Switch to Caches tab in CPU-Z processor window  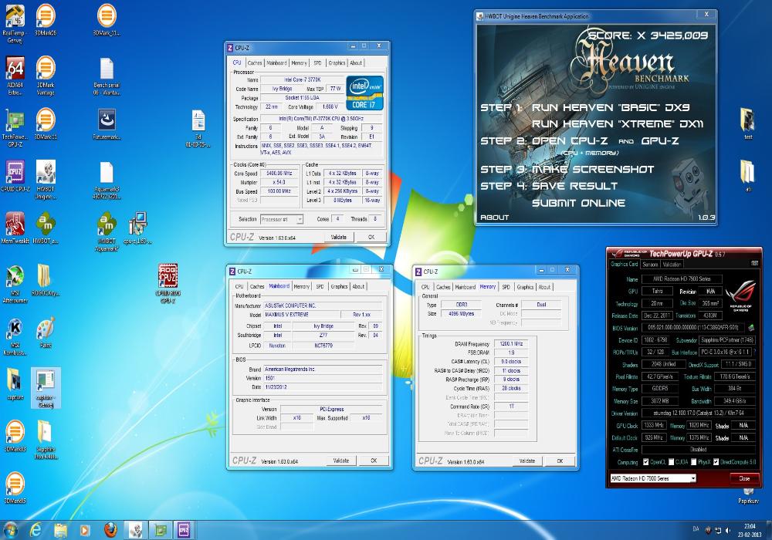point(255,63)
